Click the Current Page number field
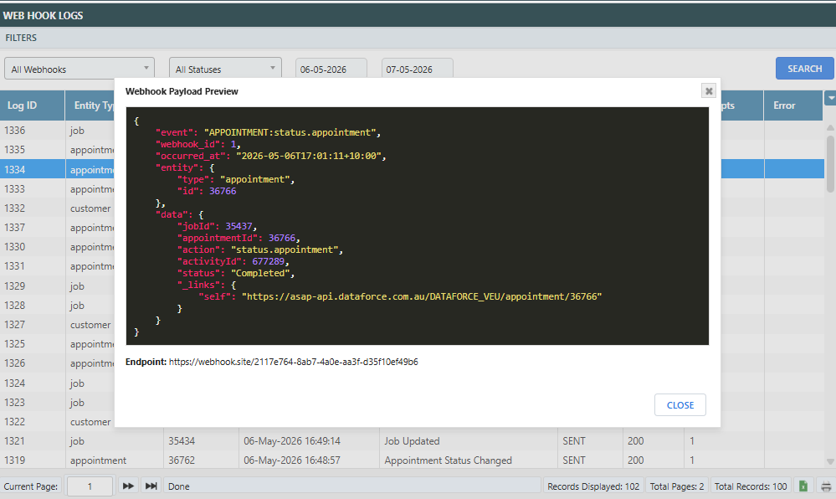 pos(90,486)
